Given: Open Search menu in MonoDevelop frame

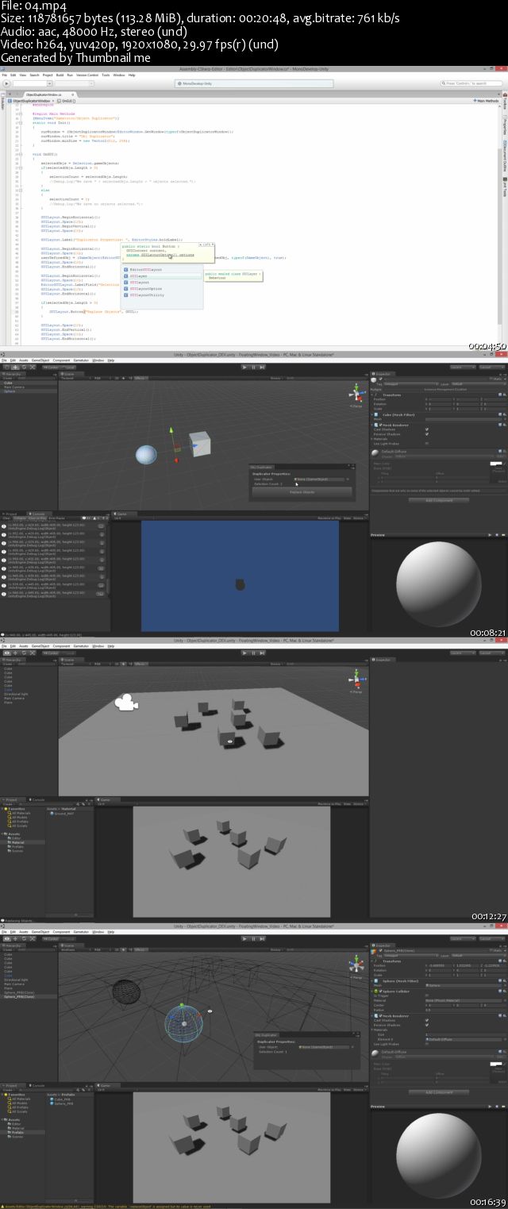Looking at the screenshot, I should 33,75.
